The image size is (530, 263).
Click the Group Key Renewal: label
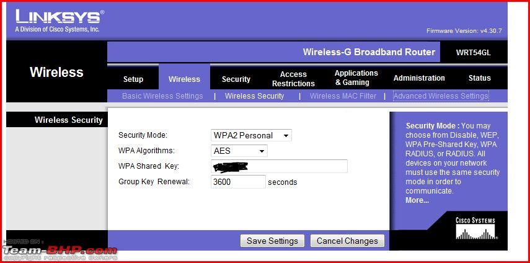click(x=154, y=182)
